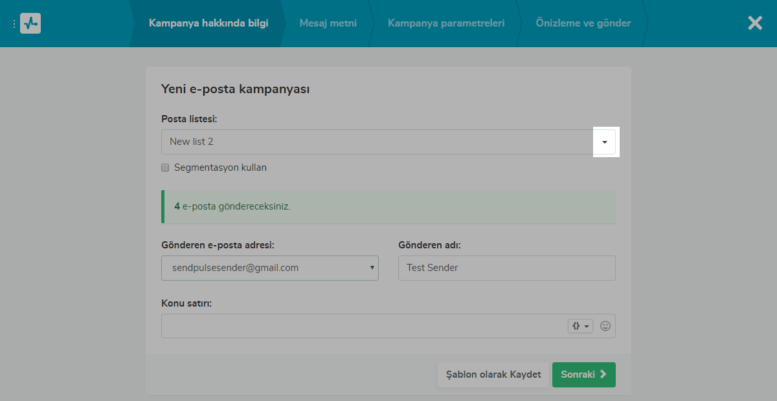Open the emoji picker smiley icon
Screen dimensions: 777x401
point(605,326)
